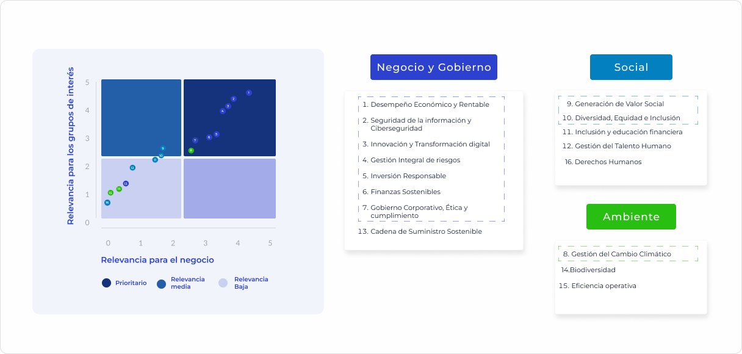
Task: Click data point 4 on the matrix
Action: click(x=223, y=111)
